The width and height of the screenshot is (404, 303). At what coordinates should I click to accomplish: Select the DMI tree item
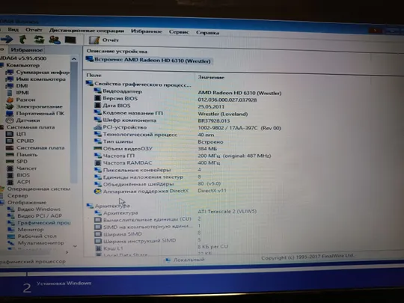(x=17, y=86)
